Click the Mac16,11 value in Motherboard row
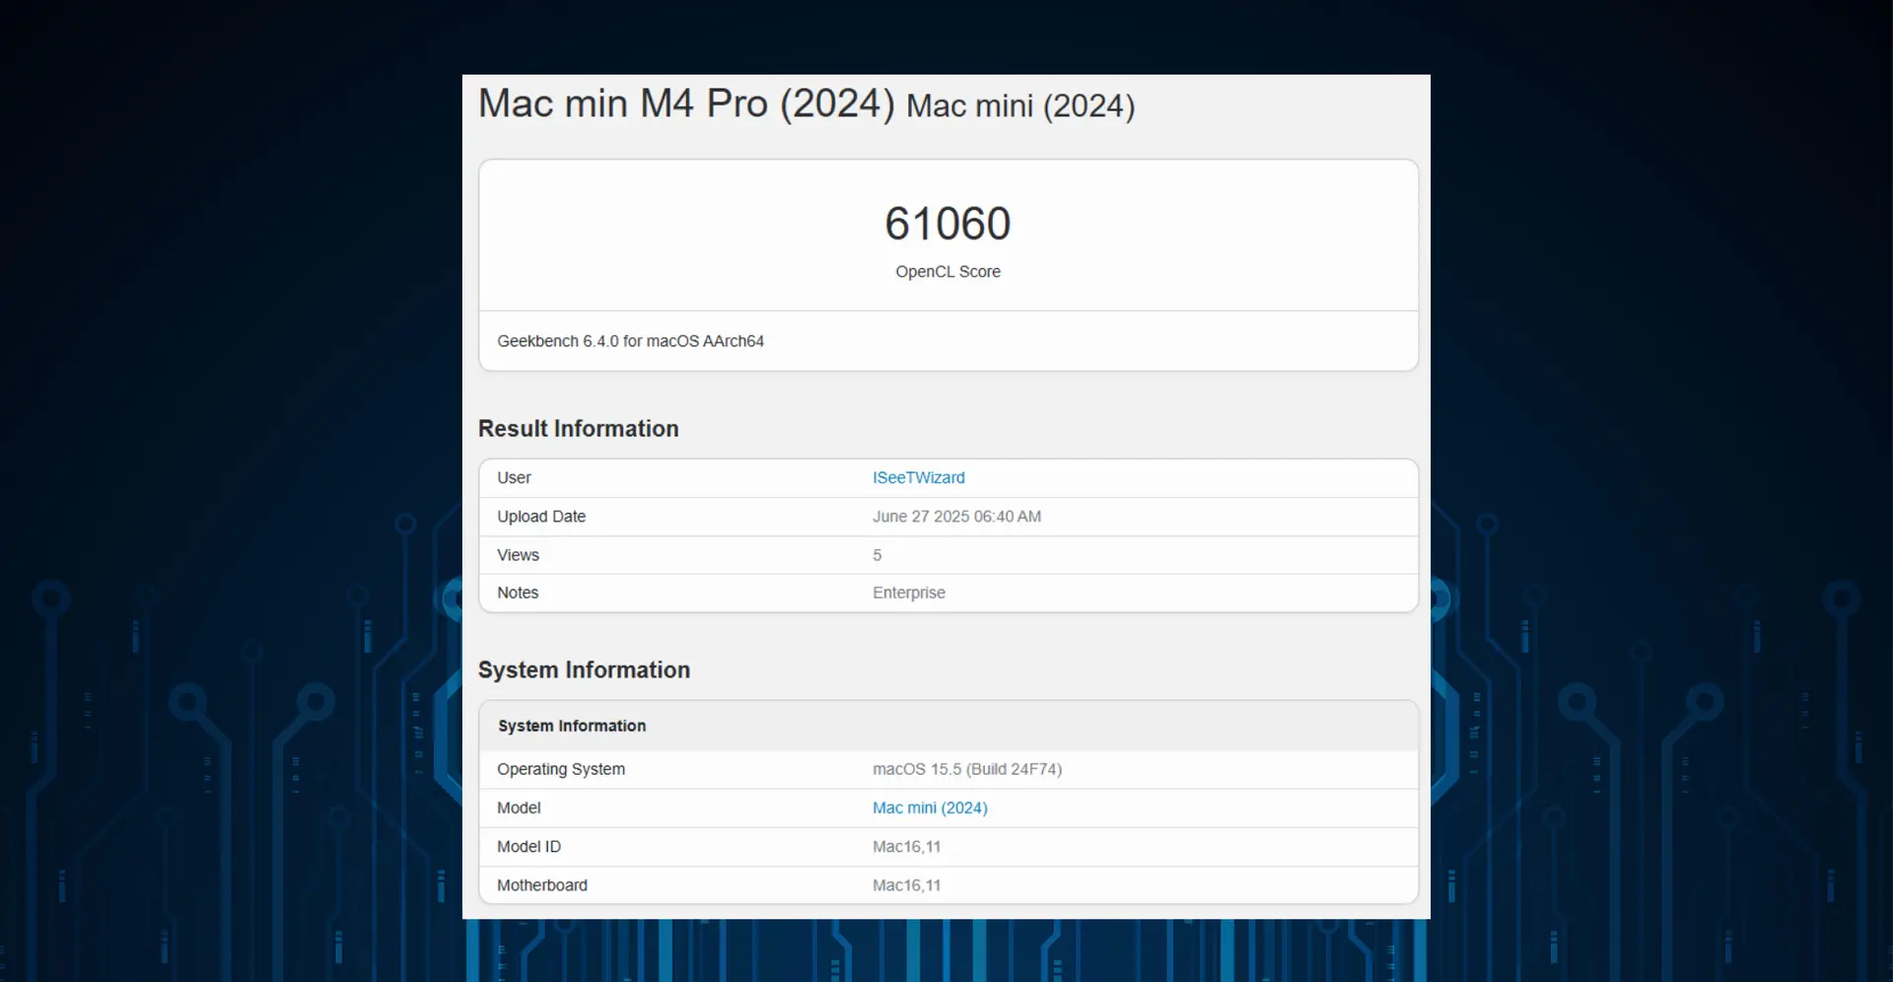 click(x=906, y=885)
